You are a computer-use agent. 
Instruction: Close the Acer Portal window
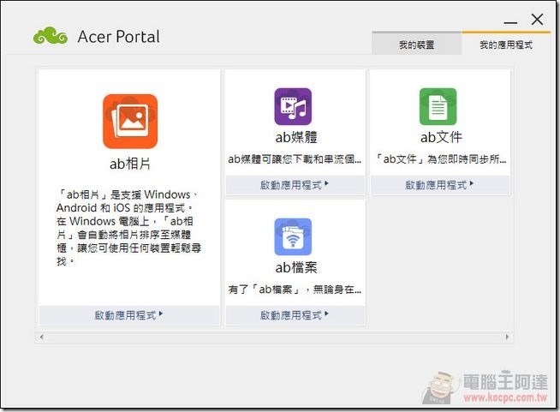click(537, 20)
